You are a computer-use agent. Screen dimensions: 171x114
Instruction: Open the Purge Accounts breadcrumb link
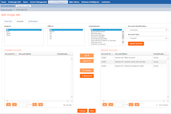pyautogui.click(x=7, y=10)
